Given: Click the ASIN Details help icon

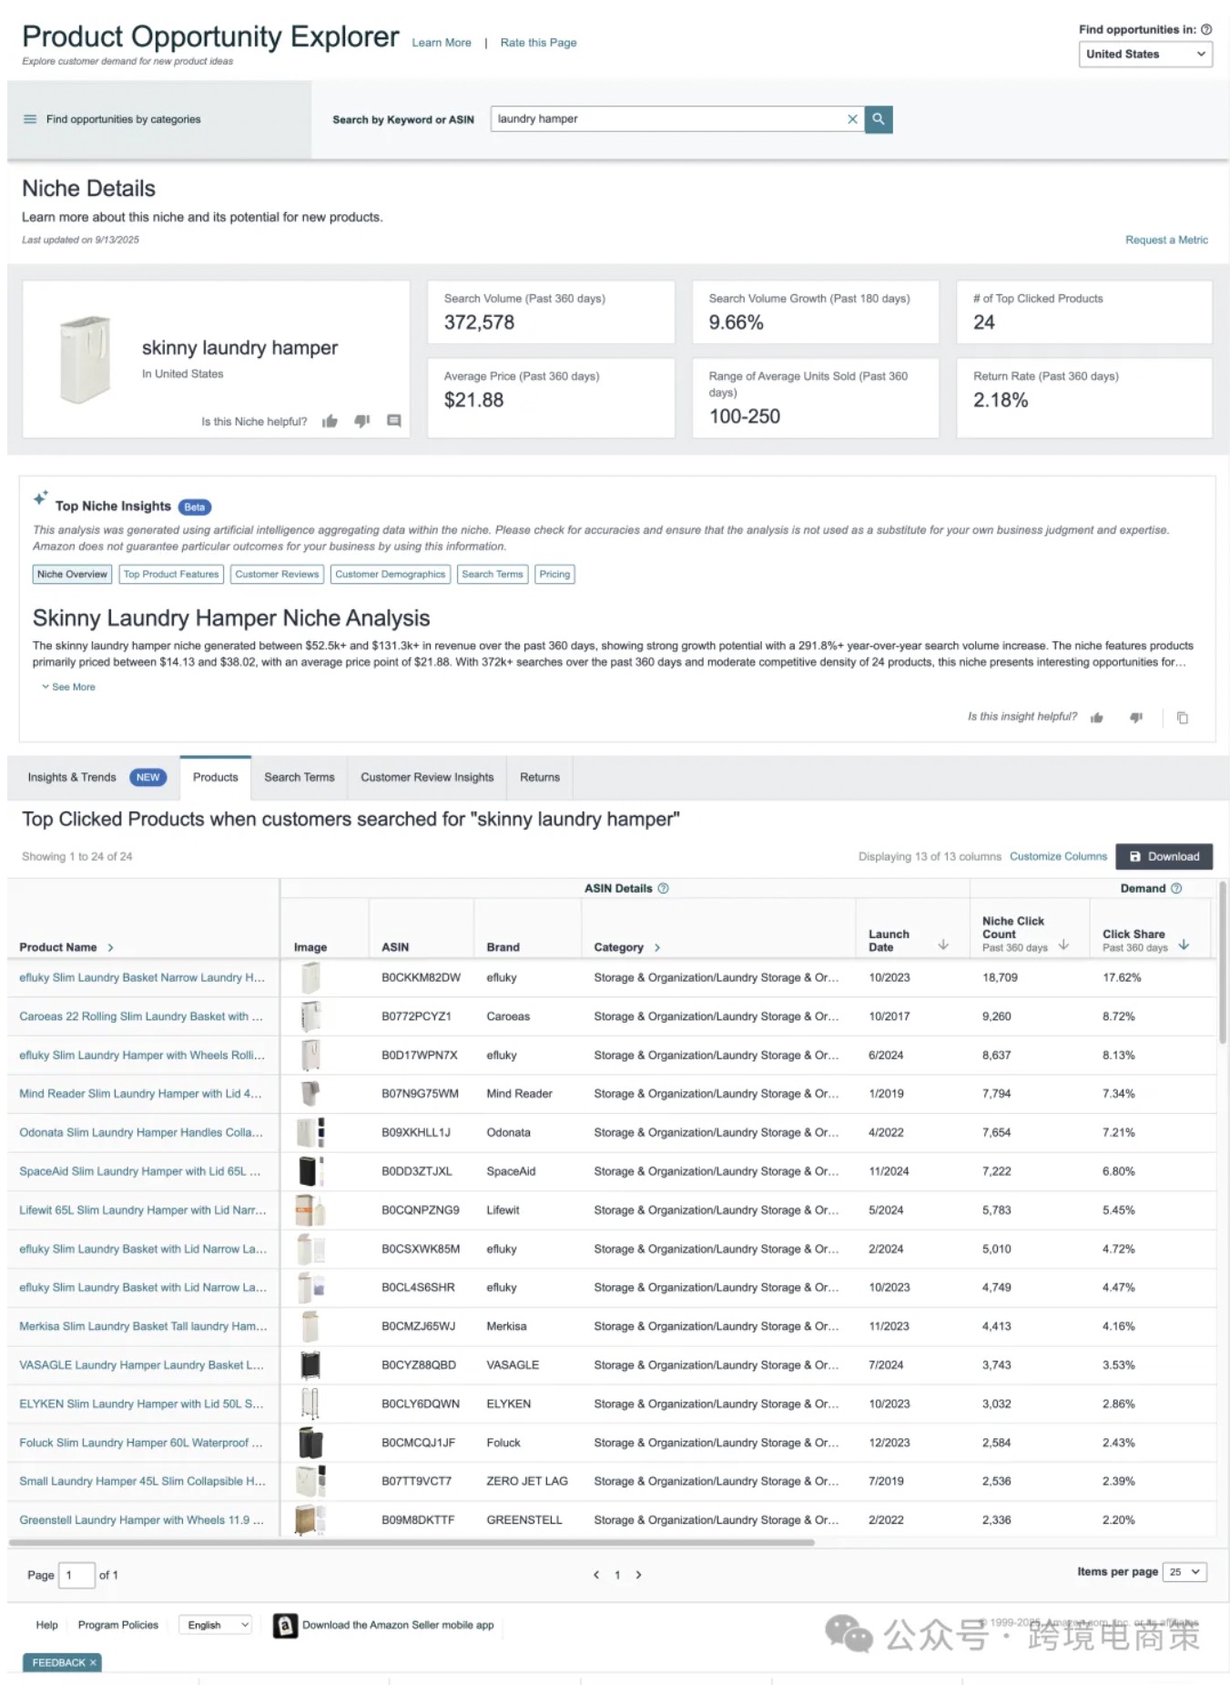Looking at the screenshot, I should click(663, 888).
